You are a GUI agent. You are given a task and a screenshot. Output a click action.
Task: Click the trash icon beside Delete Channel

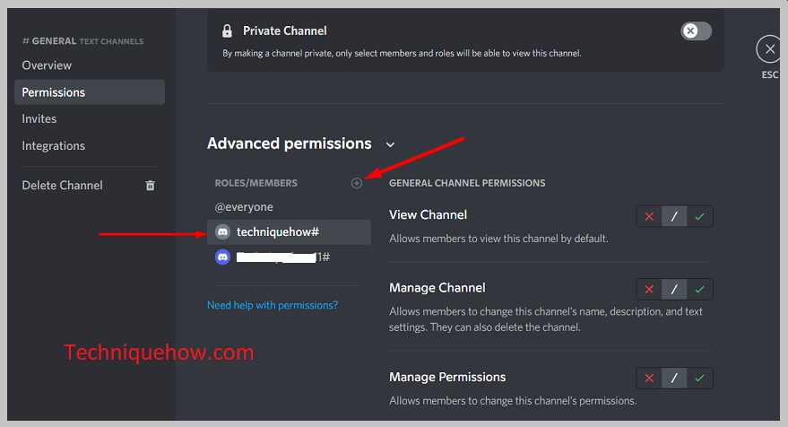(150, 186)
